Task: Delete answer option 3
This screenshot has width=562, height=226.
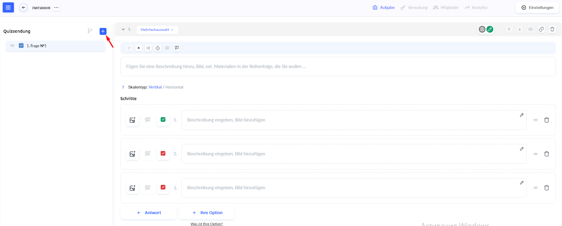Action: (547, 188)
